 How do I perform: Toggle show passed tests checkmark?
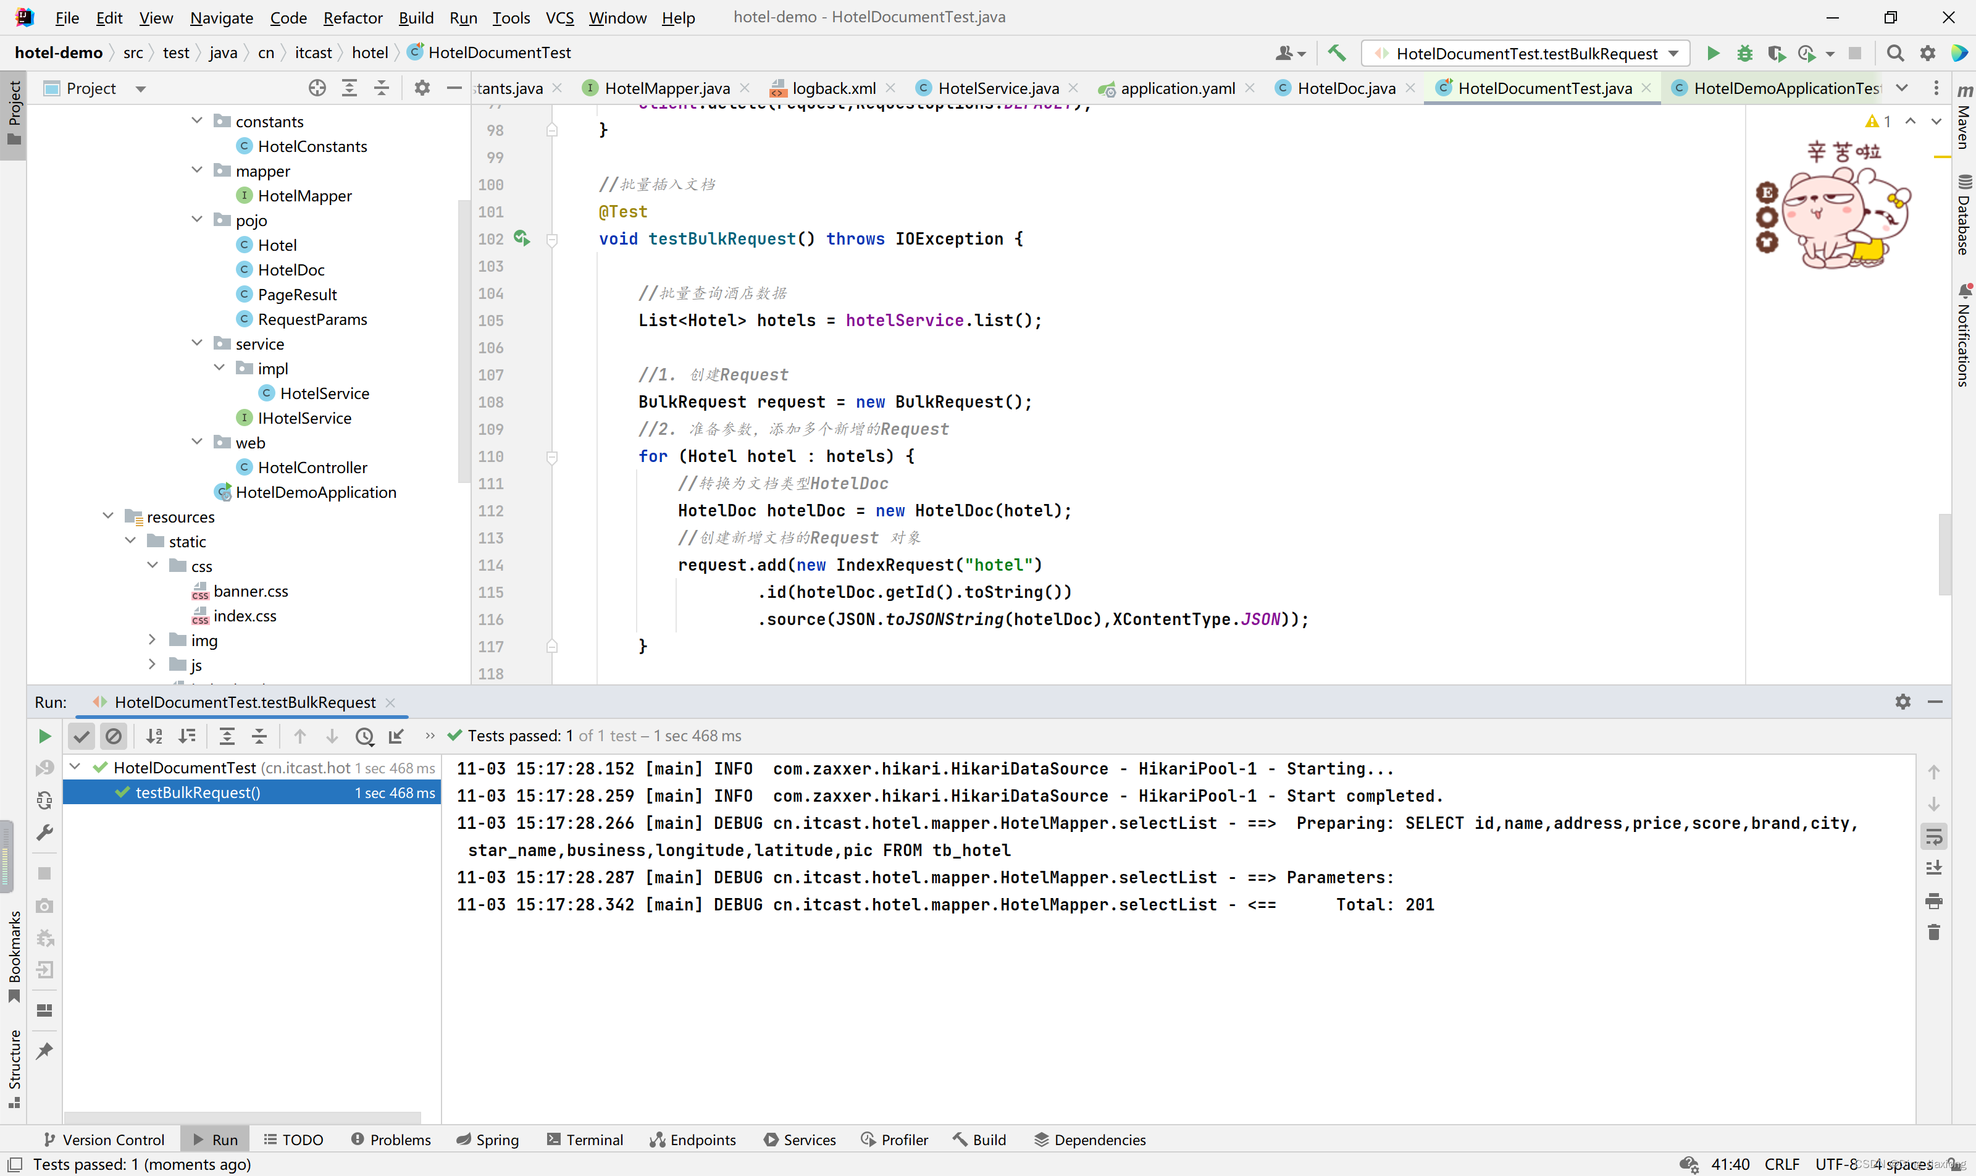[x=82, y=736]
